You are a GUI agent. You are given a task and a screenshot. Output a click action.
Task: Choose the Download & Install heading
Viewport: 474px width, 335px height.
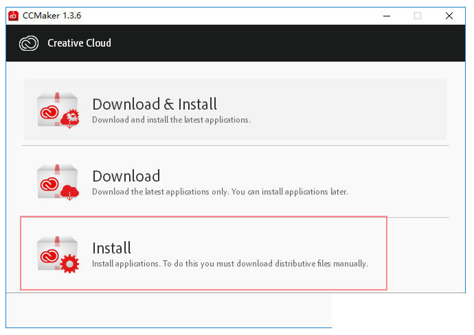click(155, 104)
